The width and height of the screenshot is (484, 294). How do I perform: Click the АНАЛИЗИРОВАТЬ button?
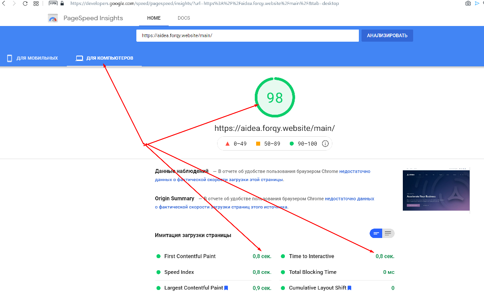coord(387,35)
